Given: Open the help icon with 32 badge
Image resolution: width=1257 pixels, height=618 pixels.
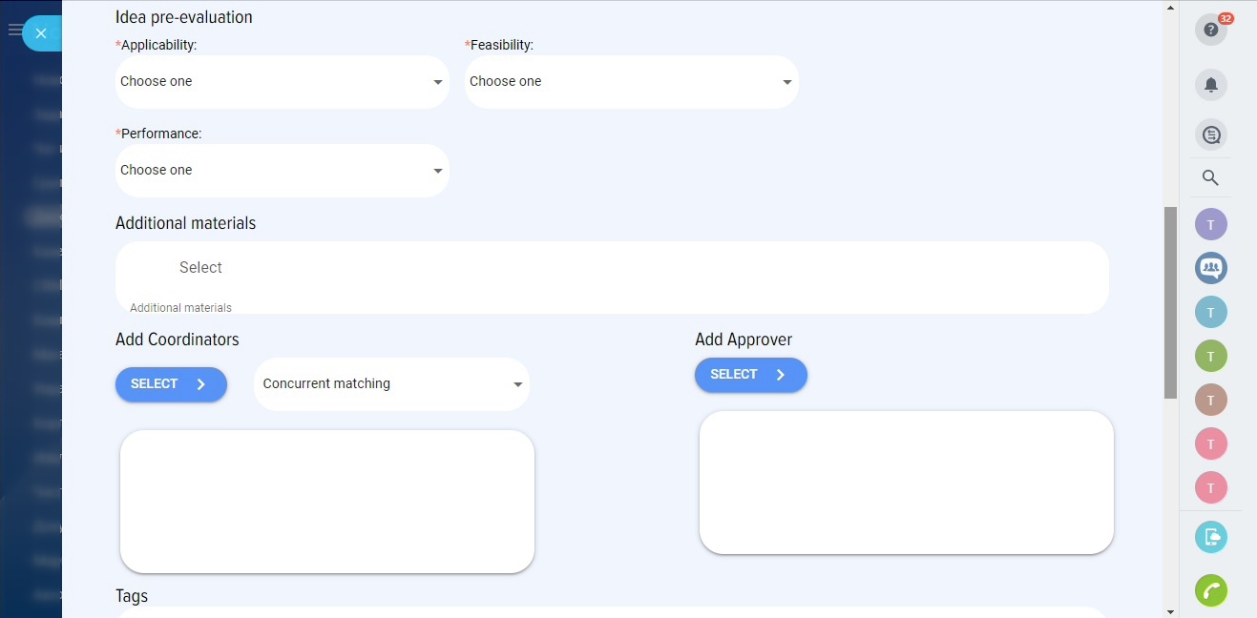Looking at the screenshot, I should (1210, 30).
